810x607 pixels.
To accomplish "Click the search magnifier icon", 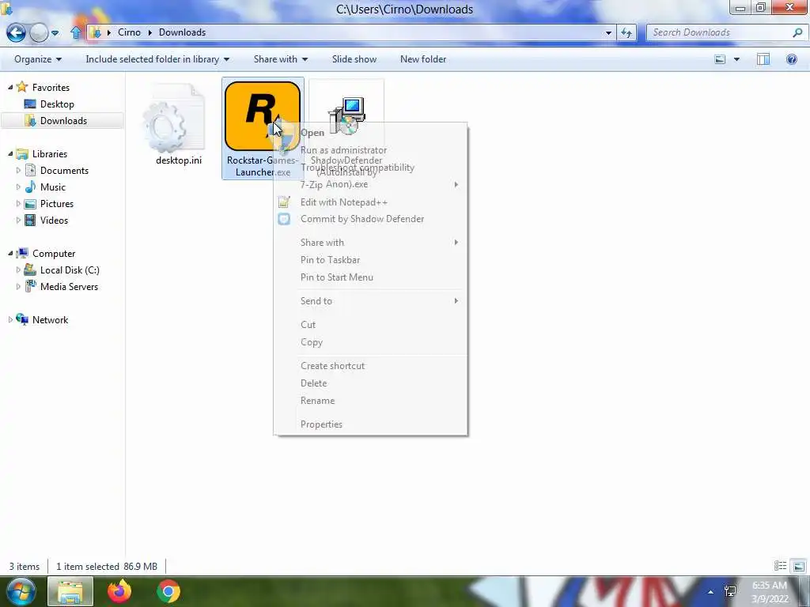I will point(797,32).
